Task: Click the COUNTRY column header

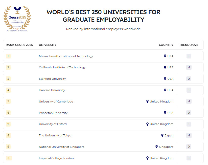Action: pos(166,45)
